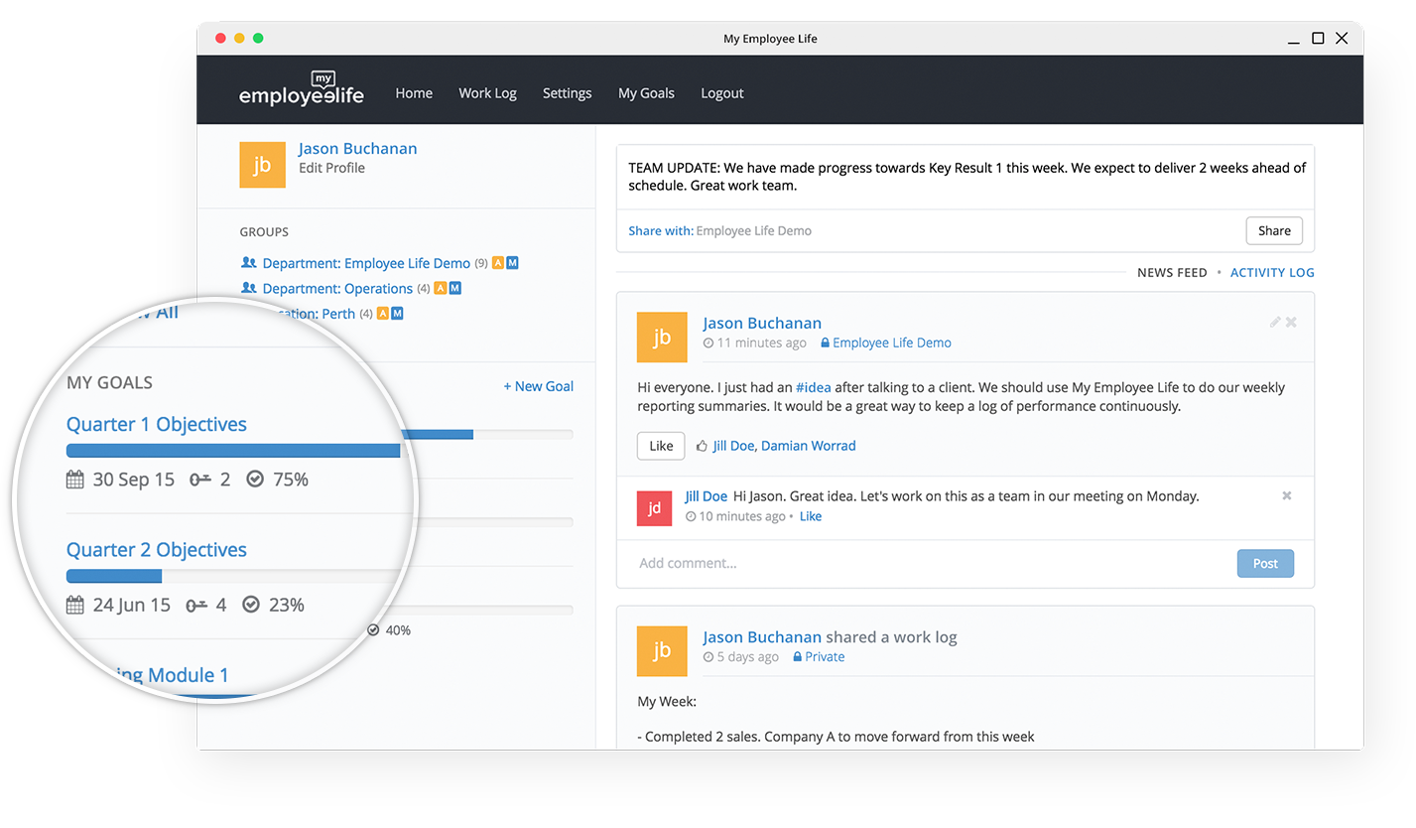1416x828 pixels.
Task: Open the Department: Employee Life Demo group
Action: (366, 263)
